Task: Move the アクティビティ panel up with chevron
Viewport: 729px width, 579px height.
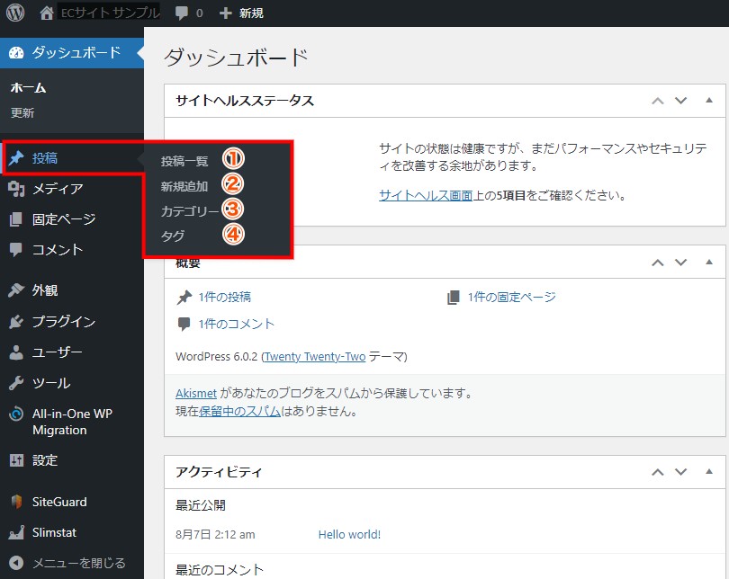Action: tap(658, 471)
